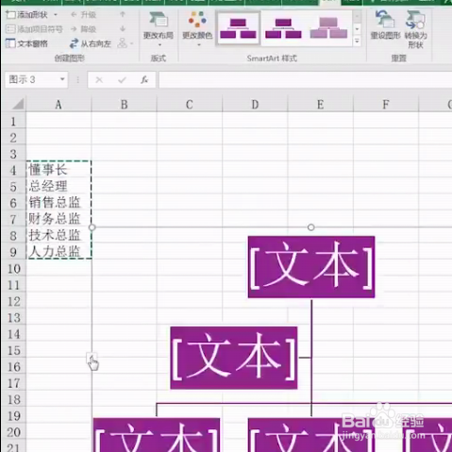Click cell containing 技术总监
Image resolution: width=452 pixels, height=452 pixels.
[x=59, y=235]
